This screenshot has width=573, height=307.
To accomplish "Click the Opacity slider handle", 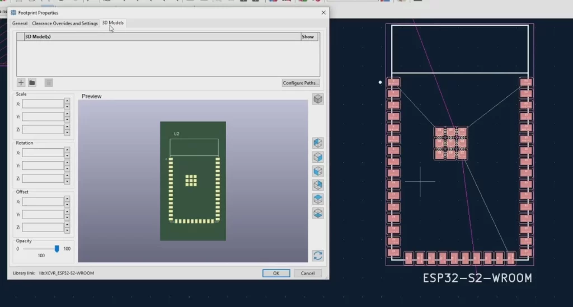I will coord(57,249).
